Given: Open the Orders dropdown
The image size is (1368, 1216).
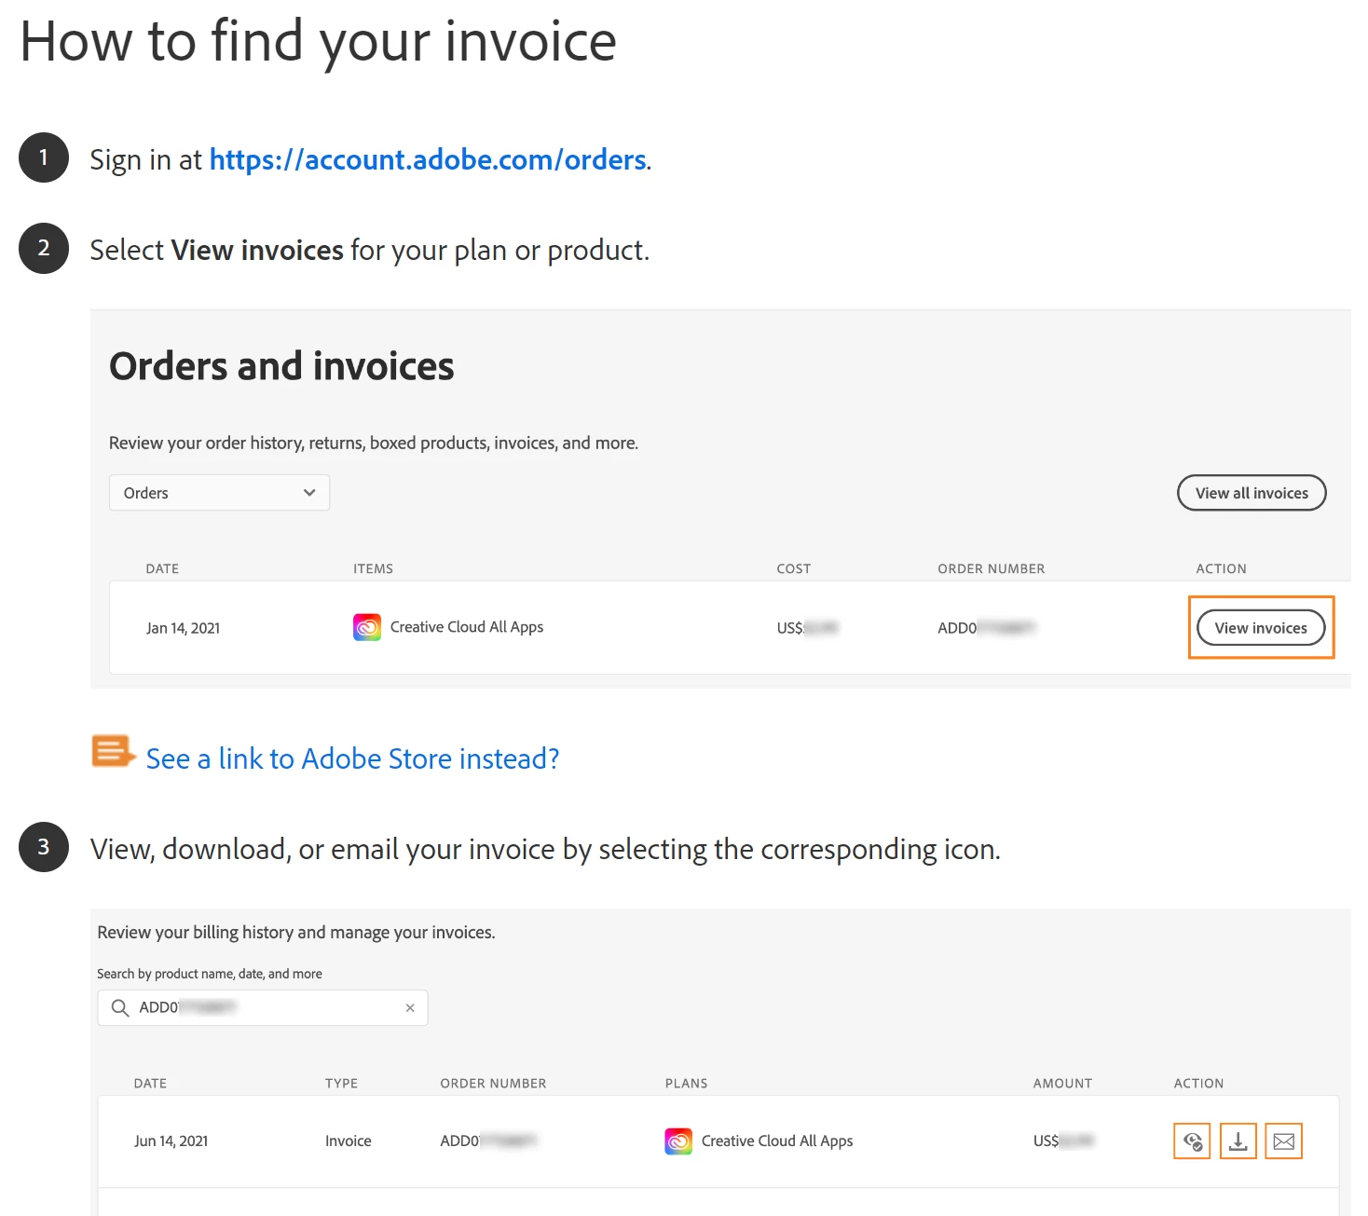Looking at the screenshot, I should tap(219, 493).
